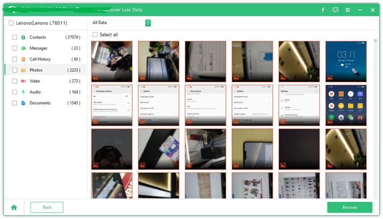The width and height of the screenshot is (383, 219).
Task: Click the Documents count (1545)
Action: pos(73,103)
